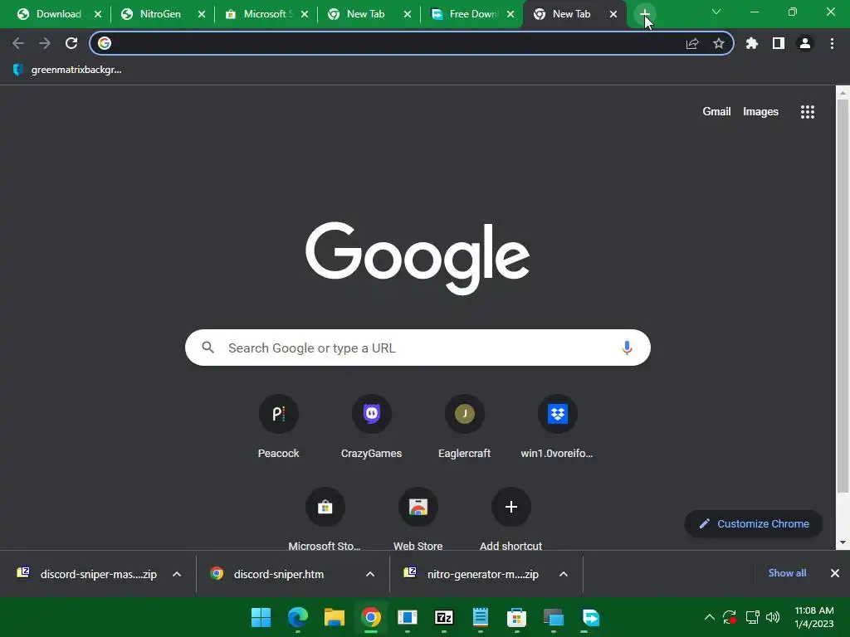The width and height of the screenshot is (850, 637).
Task: Close the NitroGen tab
Action: [202, 14]
